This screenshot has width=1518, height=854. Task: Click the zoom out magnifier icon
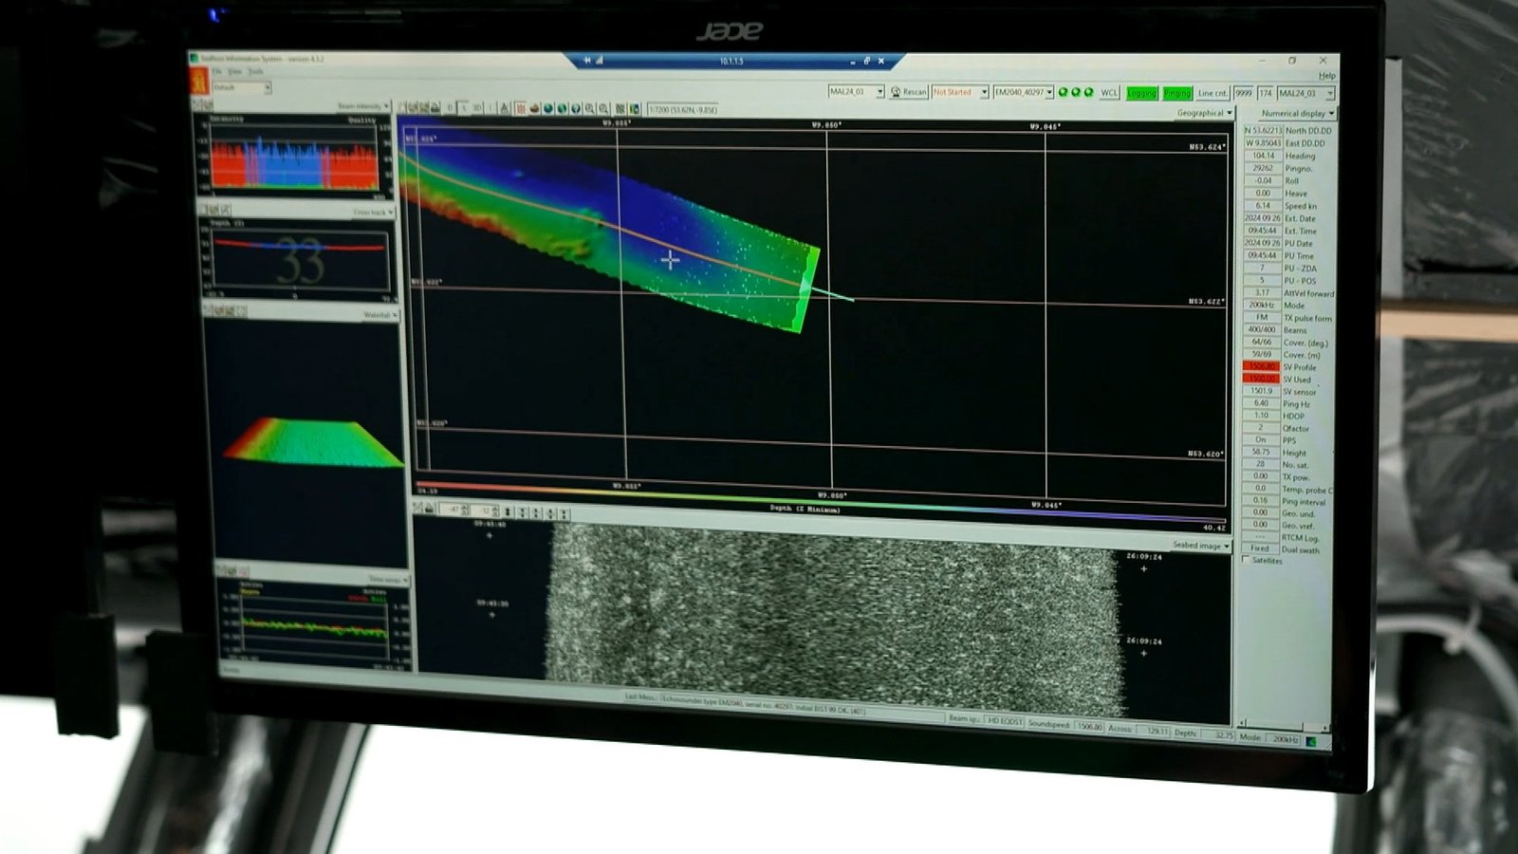pyautogui.click(x=603, y=108)
